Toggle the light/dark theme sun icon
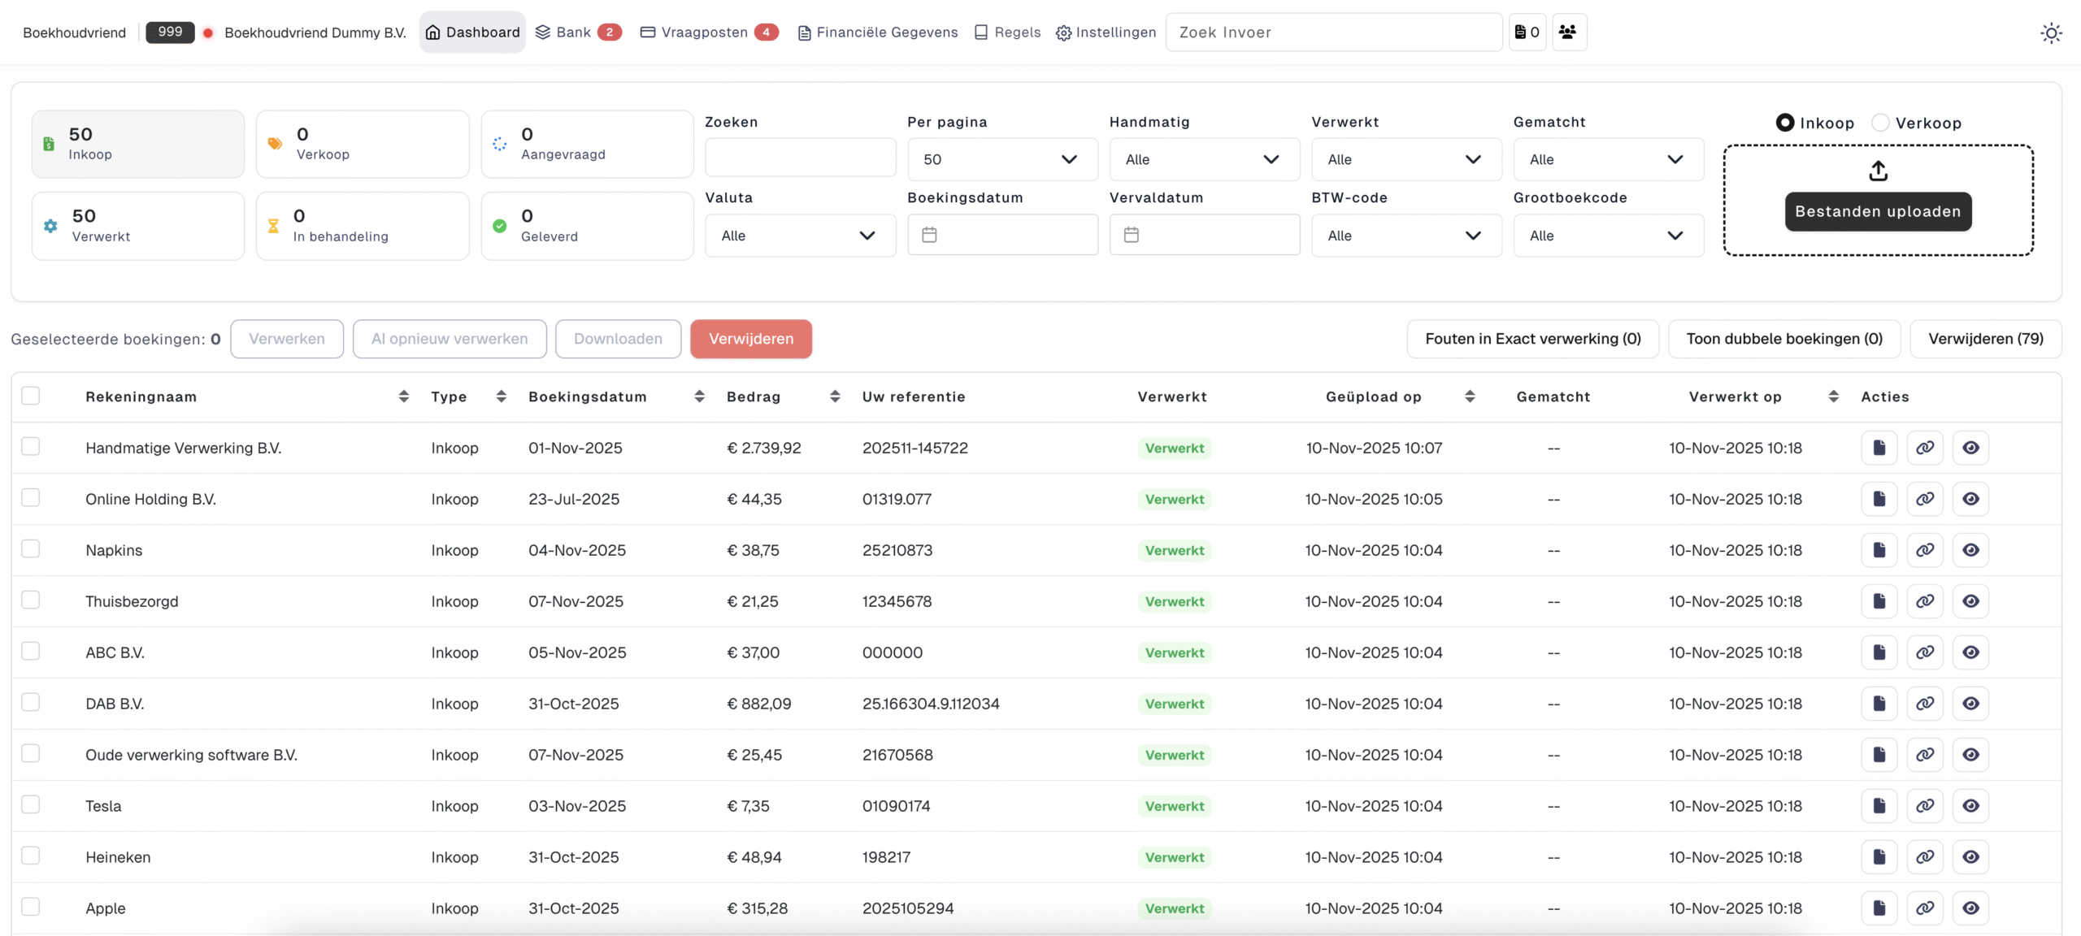This screenshot has width=2081, height=936. [2050, 32]
